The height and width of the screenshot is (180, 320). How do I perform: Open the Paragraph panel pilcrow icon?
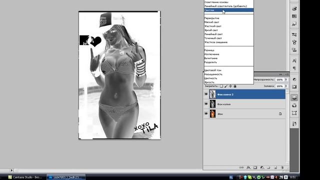pos(294,68)
